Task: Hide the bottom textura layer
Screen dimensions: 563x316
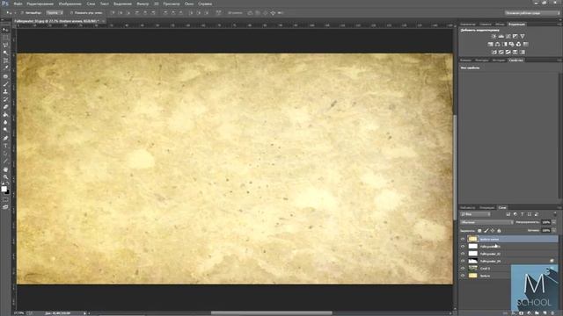Action: tap(463, 276)
